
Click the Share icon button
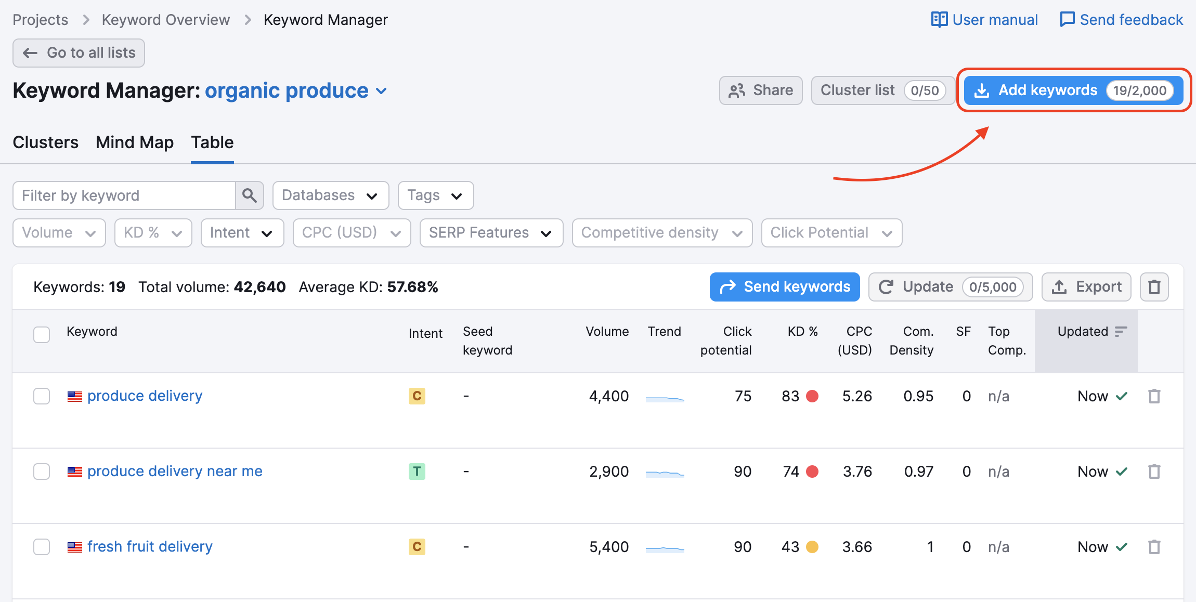coord(737,90)
